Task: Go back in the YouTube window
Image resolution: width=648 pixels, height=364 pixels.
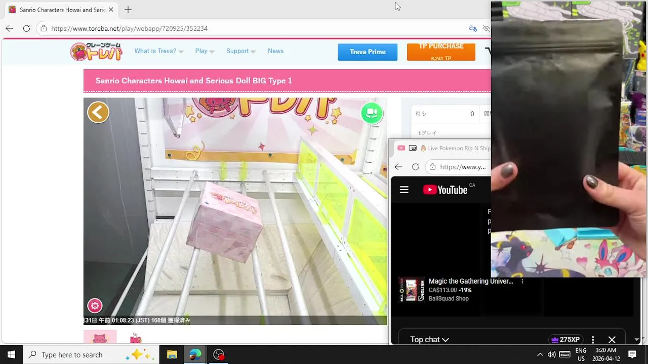Action: point(398,167)
